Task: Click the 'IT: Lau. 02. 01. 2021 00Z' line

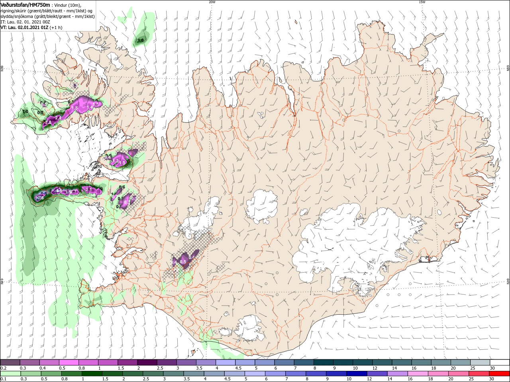Action: pyautogui.click(x=25, y=22)
